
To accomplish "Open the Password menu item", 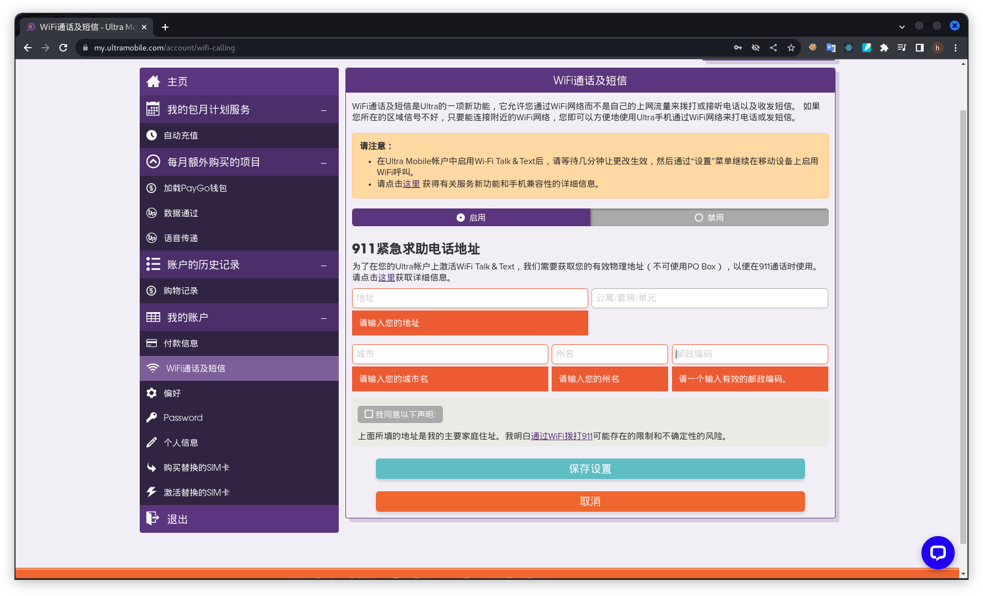I will (239, 417).
